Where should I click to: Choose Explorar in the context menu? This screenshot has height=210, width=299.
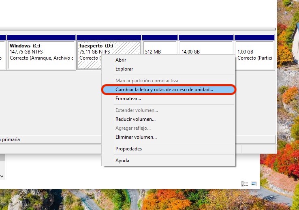(169, 69)
